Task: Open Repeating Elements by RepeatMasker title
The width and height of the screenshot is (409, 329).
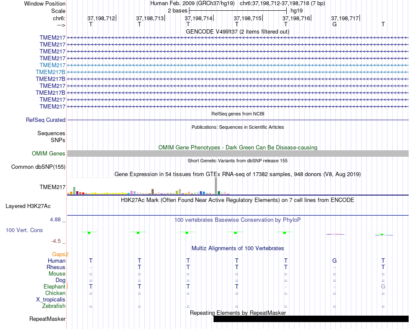Action: coord(238,313)
